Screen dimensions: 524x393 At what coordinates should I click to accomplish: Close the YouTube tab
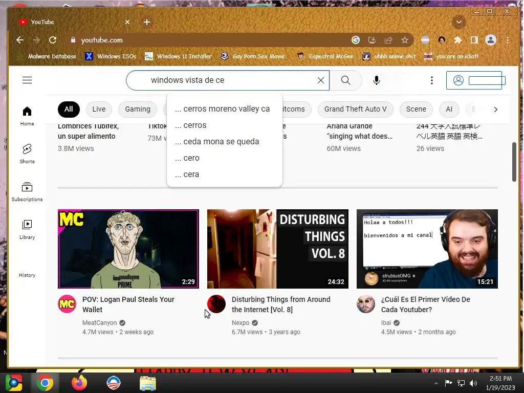127,22
